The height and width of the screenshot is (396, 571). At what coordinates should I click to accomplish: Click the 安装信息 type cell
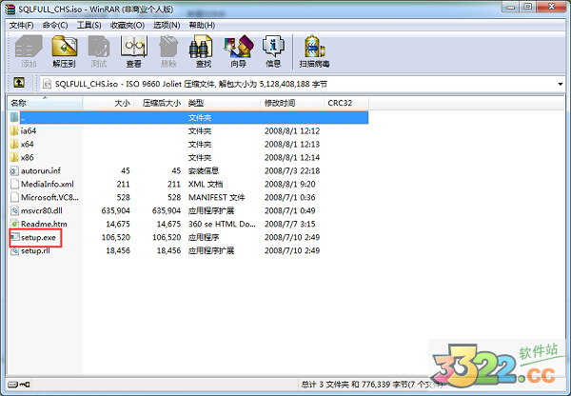(204, 170)
